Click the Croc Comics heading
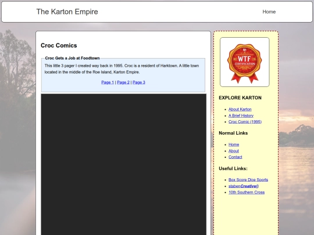314x235 pixels. click(59, 45)
